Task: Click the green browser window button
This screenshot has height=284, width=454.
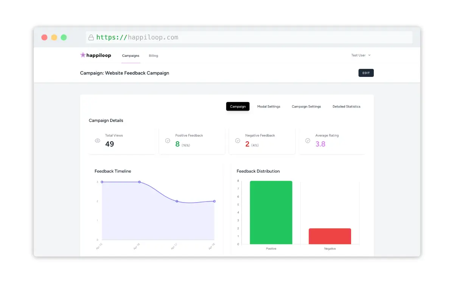Action: point(64,37)
